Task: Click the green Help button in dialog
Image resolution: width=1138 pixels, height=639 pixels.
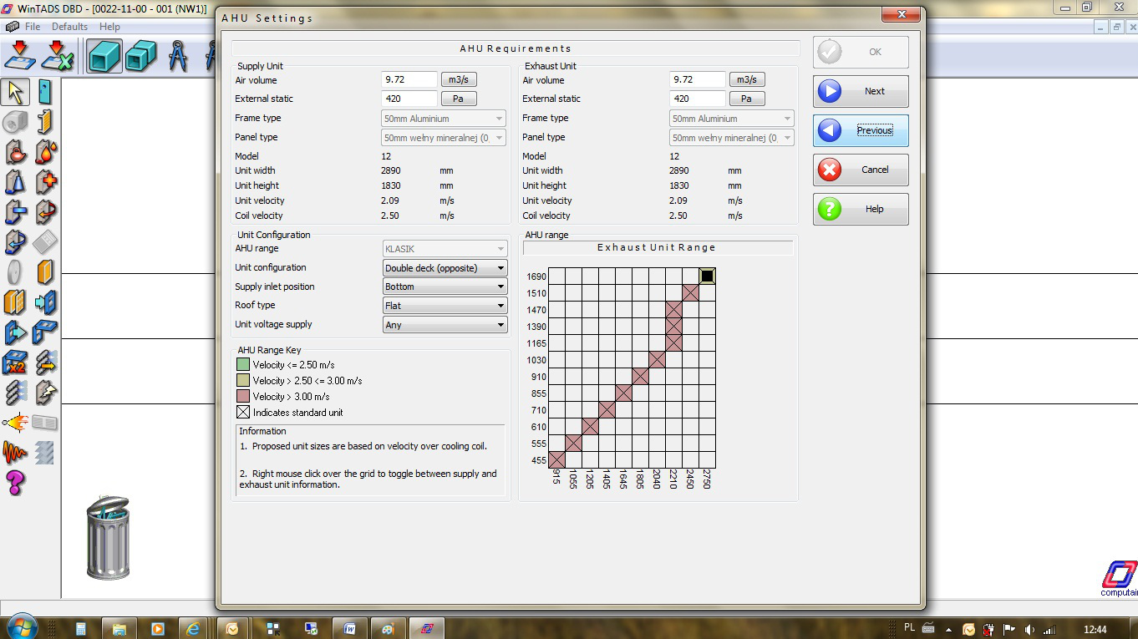Action: [x=861, y=209]
